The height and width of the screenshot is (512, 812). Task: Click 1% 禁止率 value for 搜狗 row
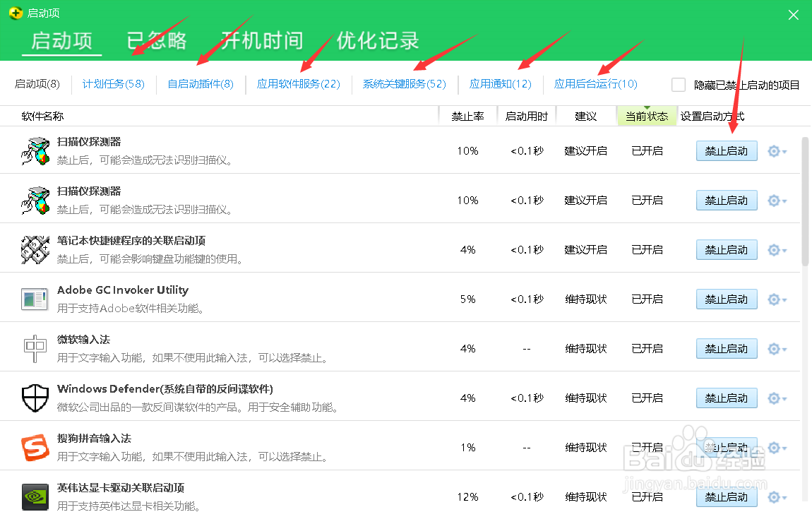point(467,448)
